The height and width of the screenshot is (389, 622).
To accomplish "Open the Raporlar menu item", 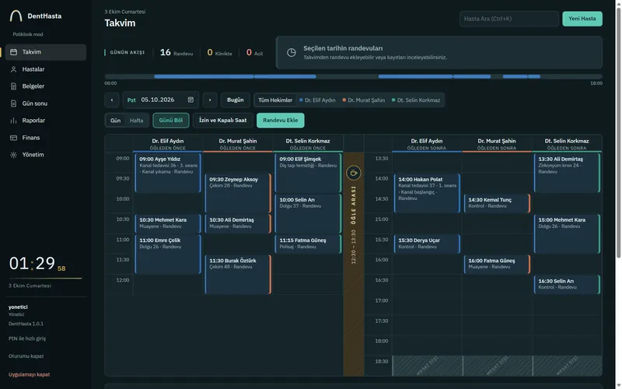I will (46, 121).
